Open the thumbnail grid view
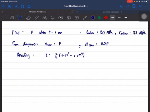 10,6
